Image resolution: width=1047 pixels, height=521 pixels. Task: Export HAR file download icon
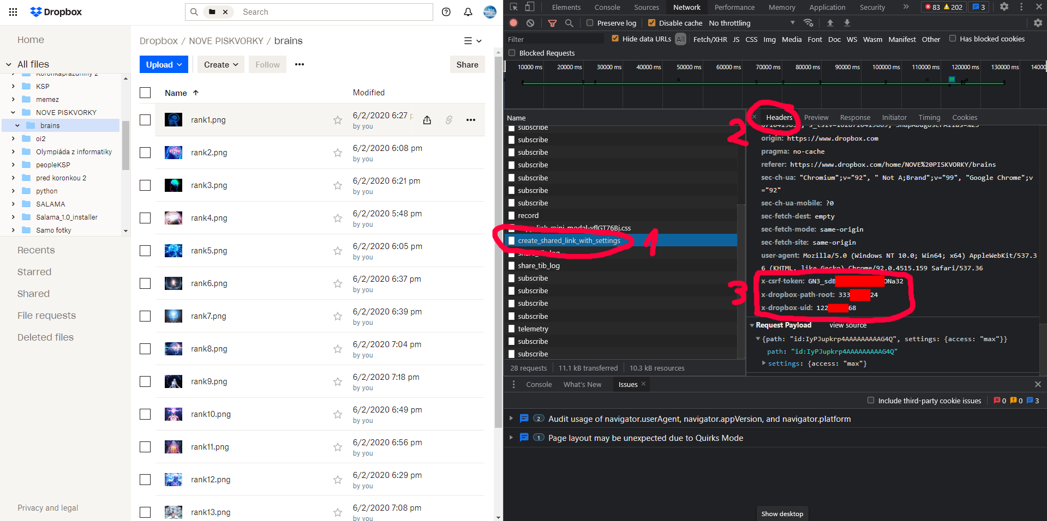(x=847, y=23)
